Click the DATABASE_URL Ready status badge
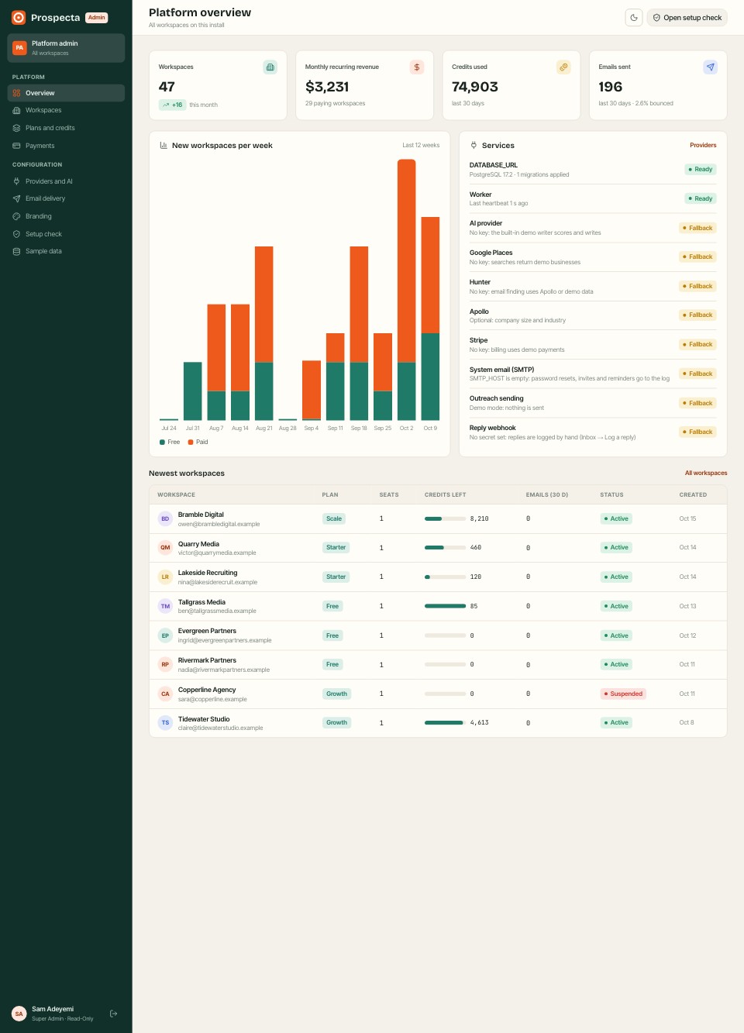This screenshot has height=1033, width=744. (x=701, y=169)
